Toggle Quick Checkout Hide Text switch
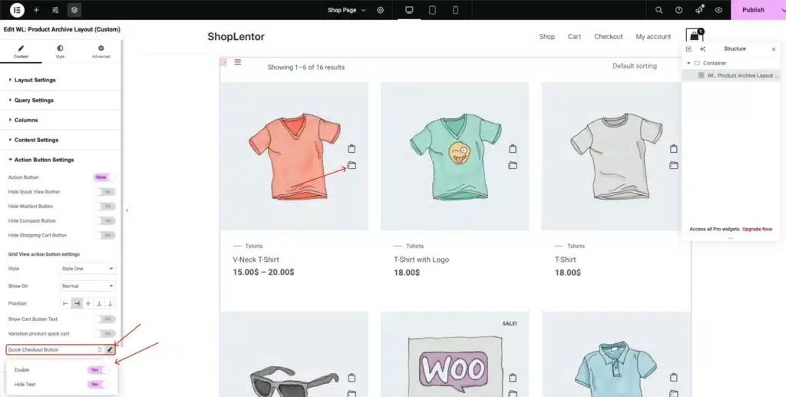786x397 pixels. coord(97,385)
